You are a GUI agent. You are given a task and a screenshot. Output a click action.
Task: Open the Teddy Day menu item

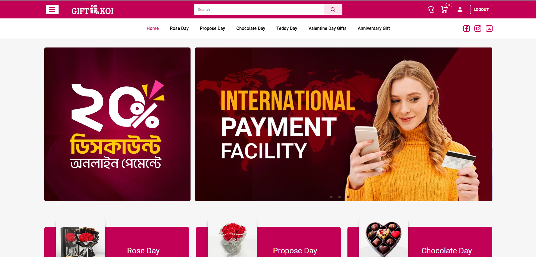pyautogui.click(x=287, y=28)
